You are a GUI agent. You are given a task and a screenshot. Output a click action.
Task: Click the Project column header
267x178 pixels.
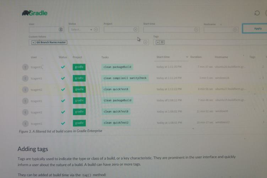77,57
